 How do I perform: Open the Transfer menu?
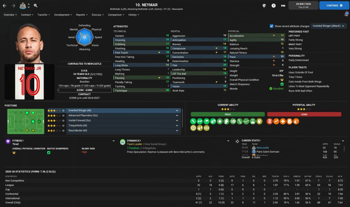(x=44, y=15)
